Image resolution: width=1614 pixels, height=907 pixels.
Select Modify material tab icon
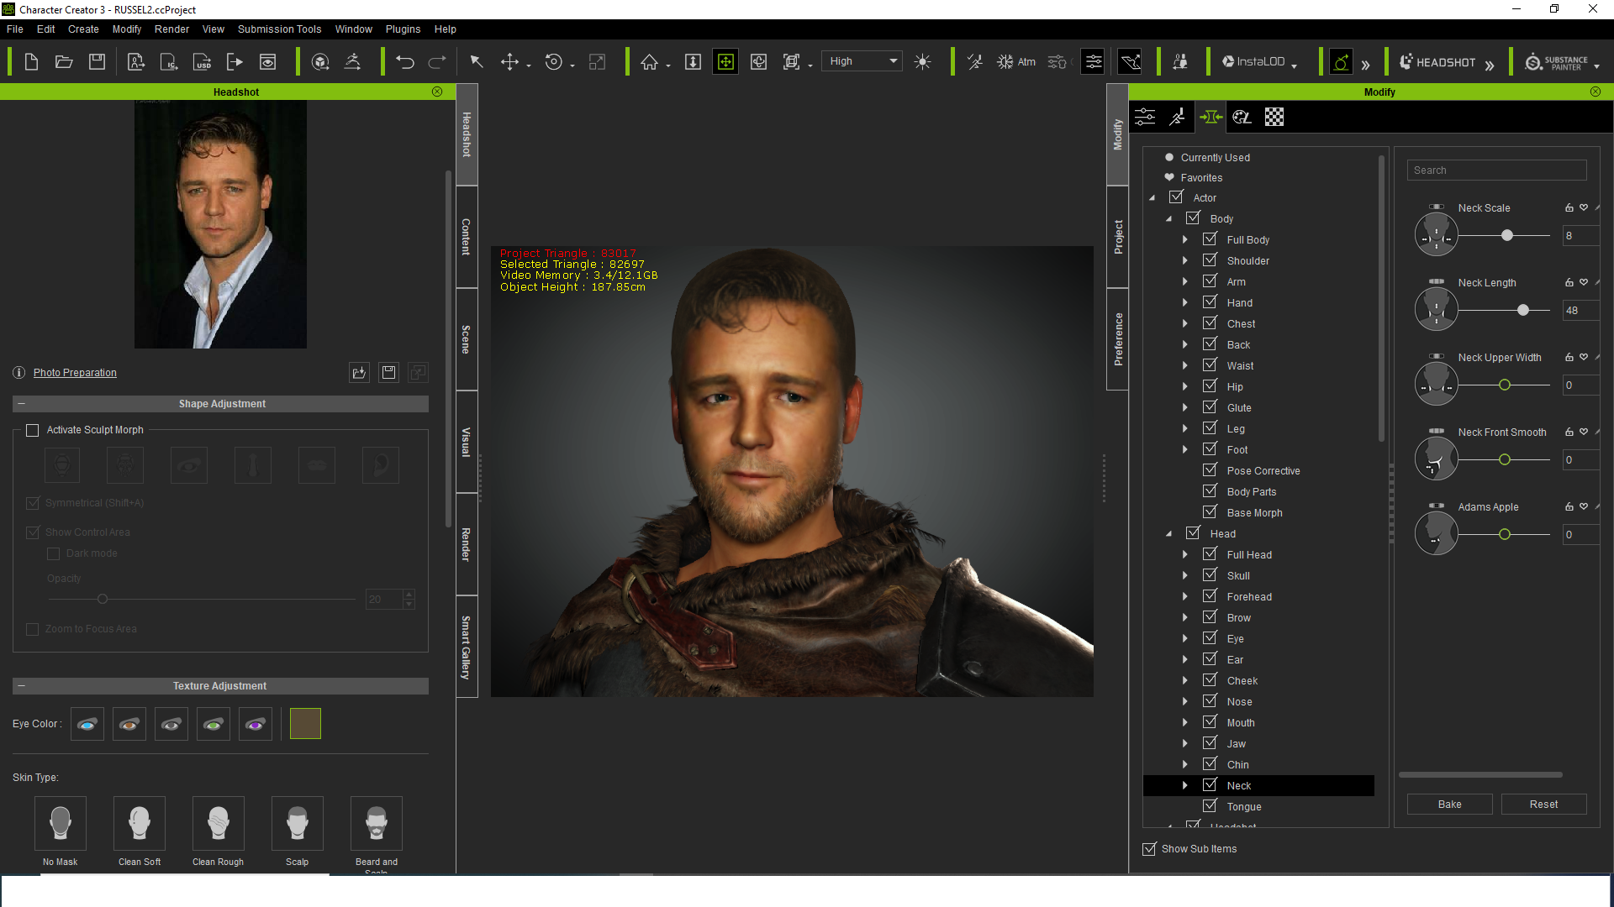(1242, 117)
